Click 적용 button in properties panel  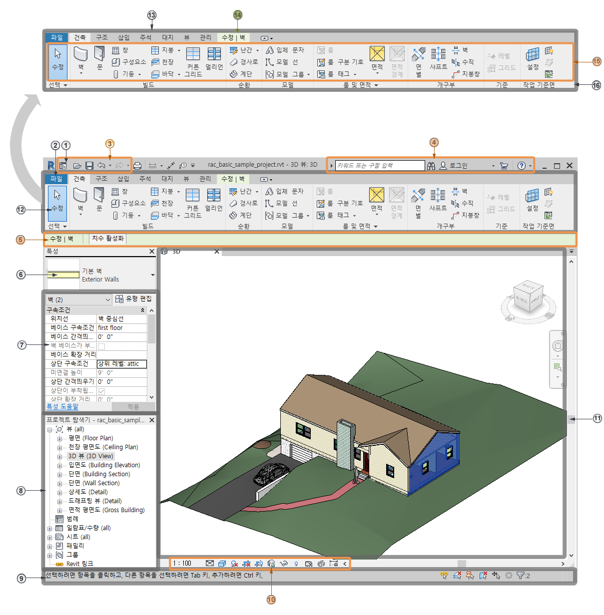point(133,407)
